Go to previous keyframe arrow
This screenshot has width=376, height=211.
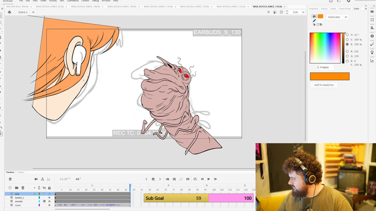pos(146,179)
